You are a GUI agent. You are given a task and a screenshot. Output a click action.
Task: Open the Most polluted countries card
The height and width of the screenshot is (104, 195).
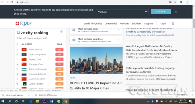[x=96, y=40]
